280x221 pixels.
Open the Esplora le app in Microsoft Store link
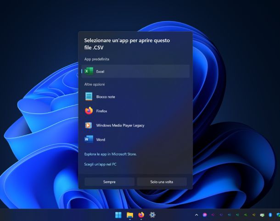click(110, 154)
